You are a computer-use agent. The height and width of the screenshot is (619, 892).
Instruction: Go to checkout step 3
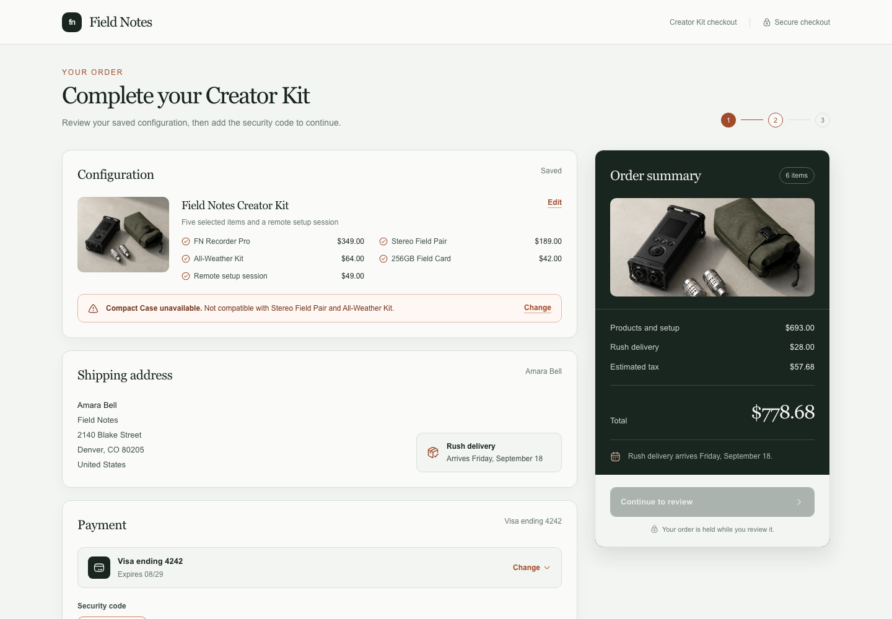click(823, 120)
